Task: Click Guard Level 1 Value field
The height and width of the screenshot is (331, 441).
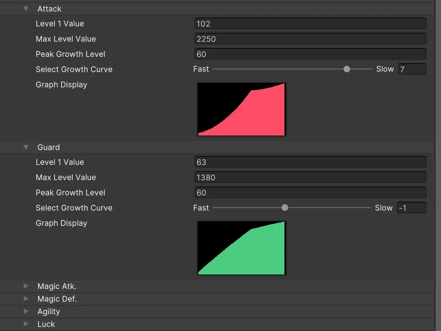Action: coord(310,162)
